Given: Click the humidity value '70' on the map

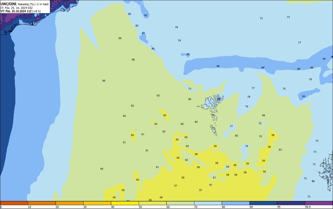Looking at the screenshot, I should 260,137.
